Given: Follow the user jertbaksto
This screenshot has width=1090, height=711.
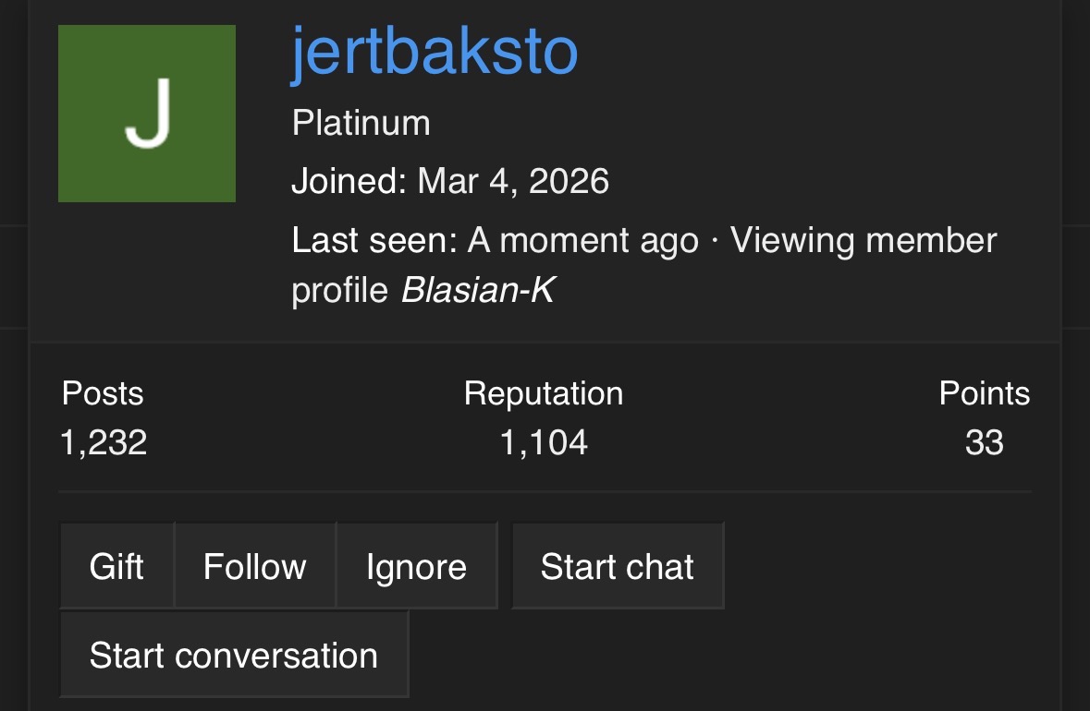Looking at the screenshot, I should (x=255, y=566).
